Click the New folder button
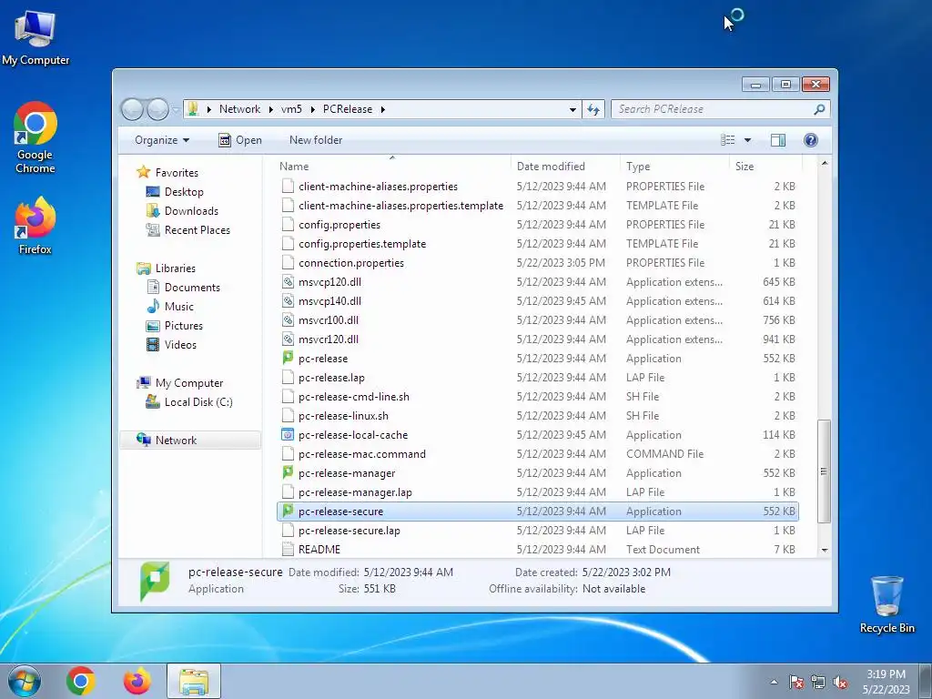This screenshot has height=699, width=932. pos(316,139)
